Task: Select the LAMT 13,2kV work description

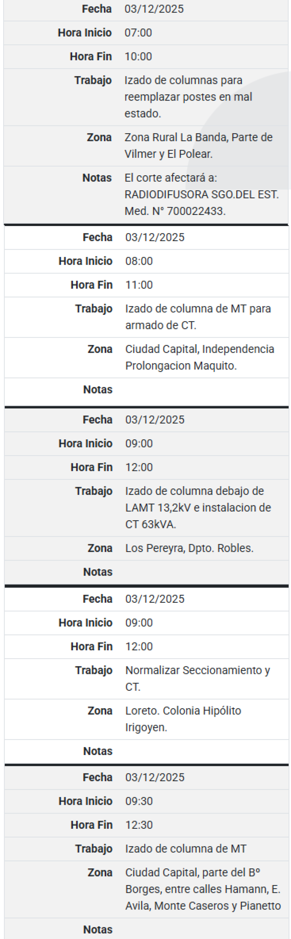Action: coord(198,507)
